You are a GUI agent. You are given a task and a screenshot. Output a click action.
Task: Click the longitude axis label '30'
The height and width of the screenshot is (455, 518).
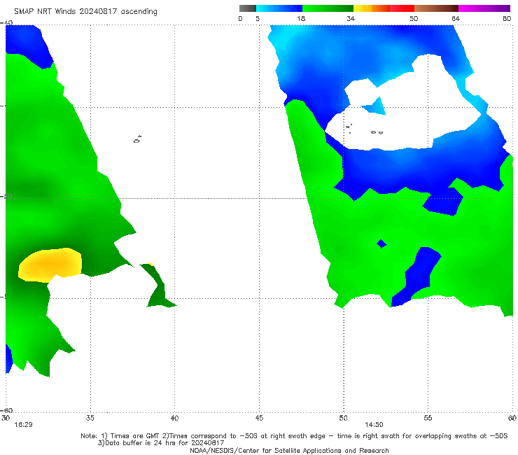tap(6, 418)
